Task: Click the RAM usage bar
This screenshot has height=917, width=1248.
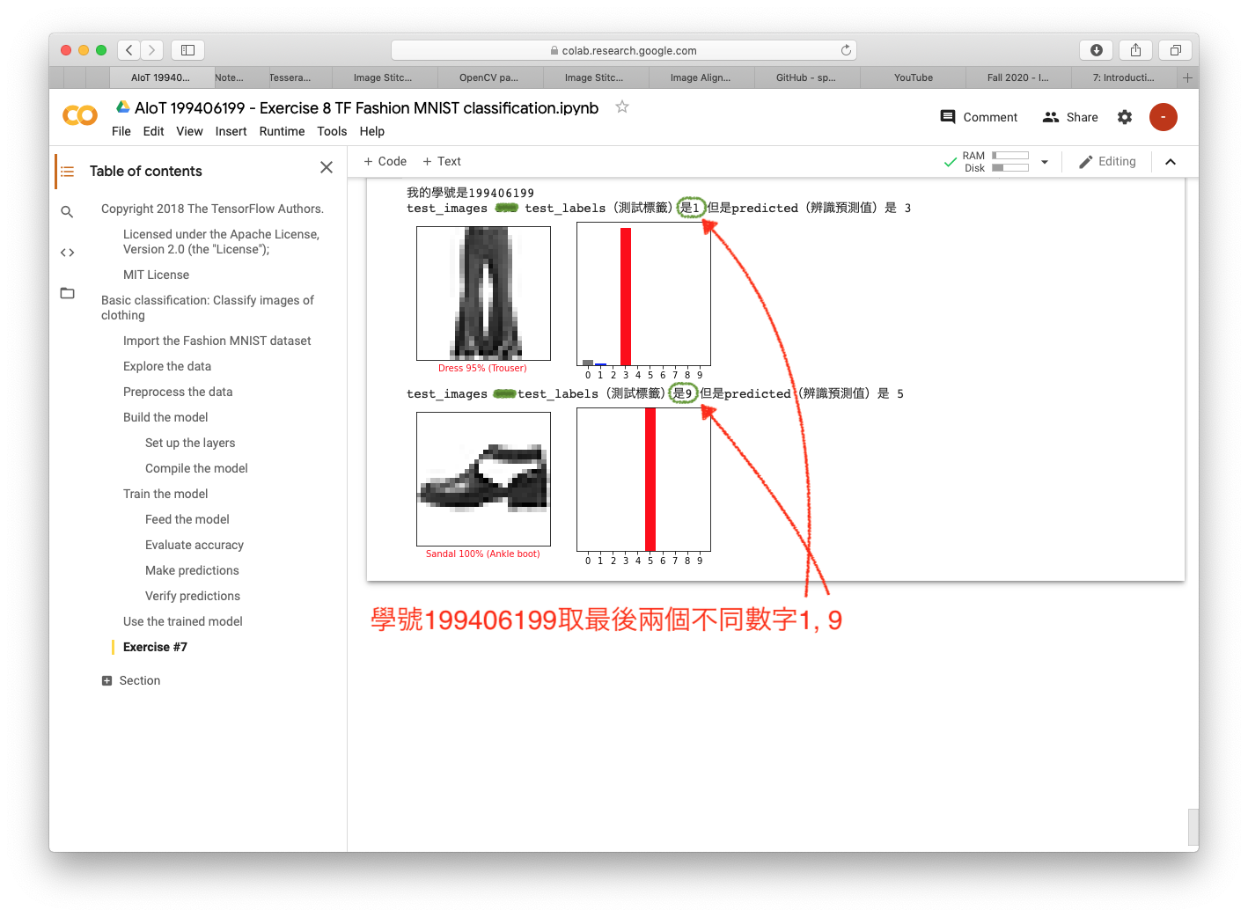Action: (1010, 156)
